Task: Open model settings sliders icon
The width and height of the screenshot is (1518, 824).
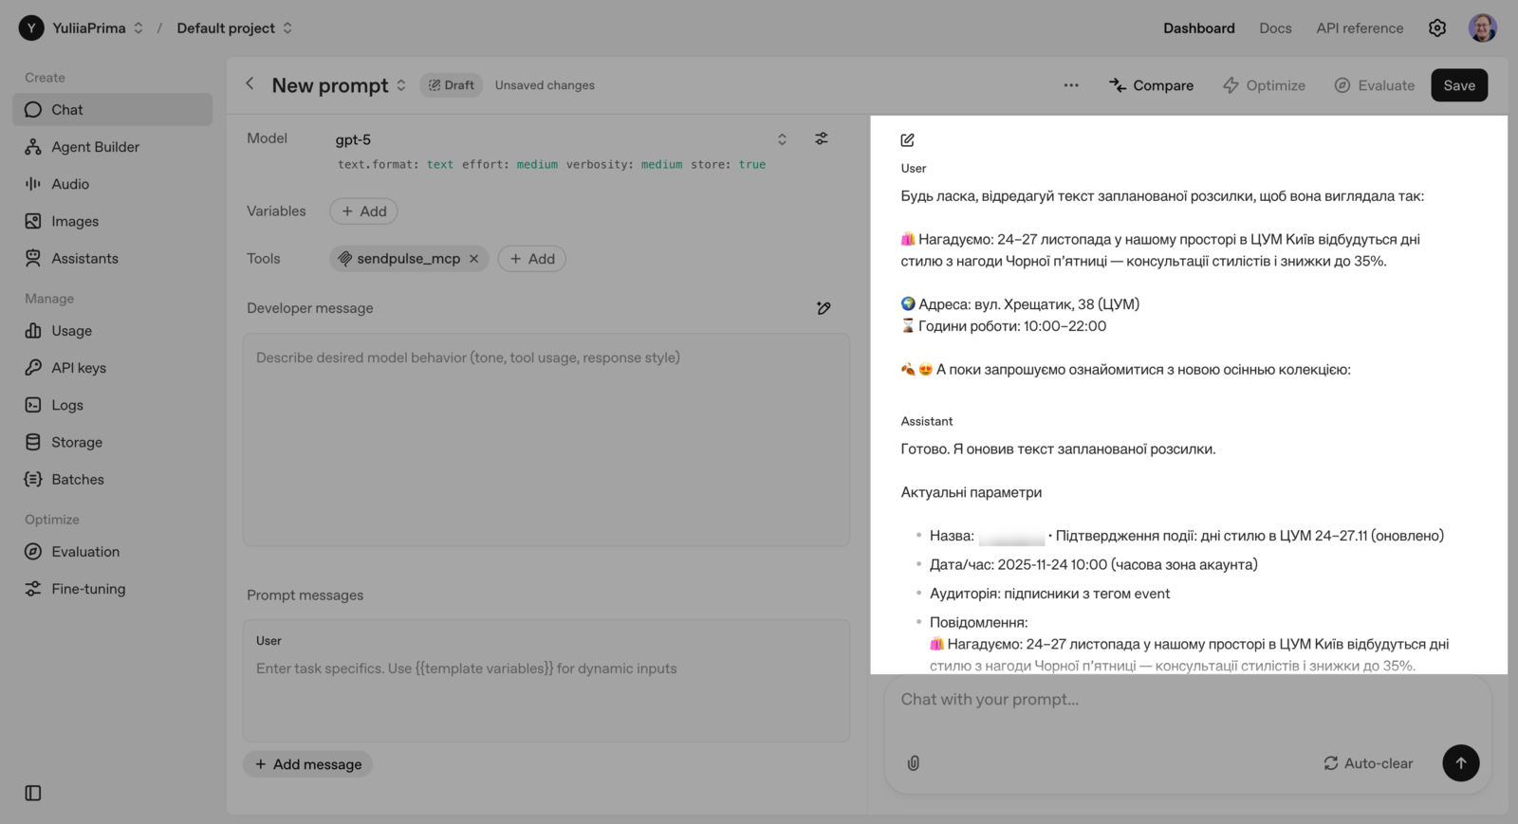Action: [822, 138]
